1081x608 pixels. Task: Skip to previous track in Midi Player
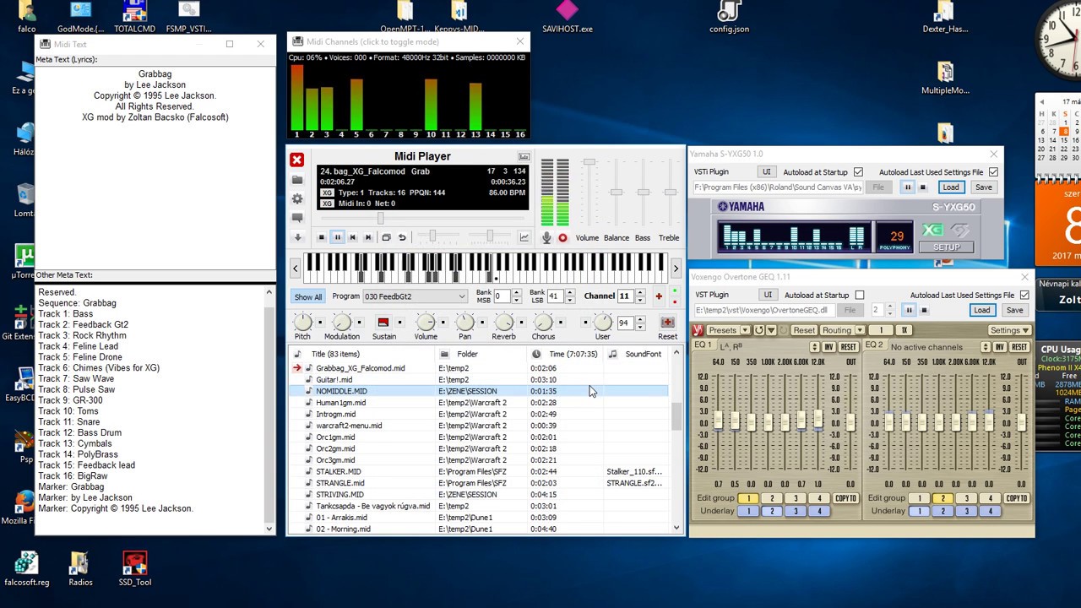point(353,237)
